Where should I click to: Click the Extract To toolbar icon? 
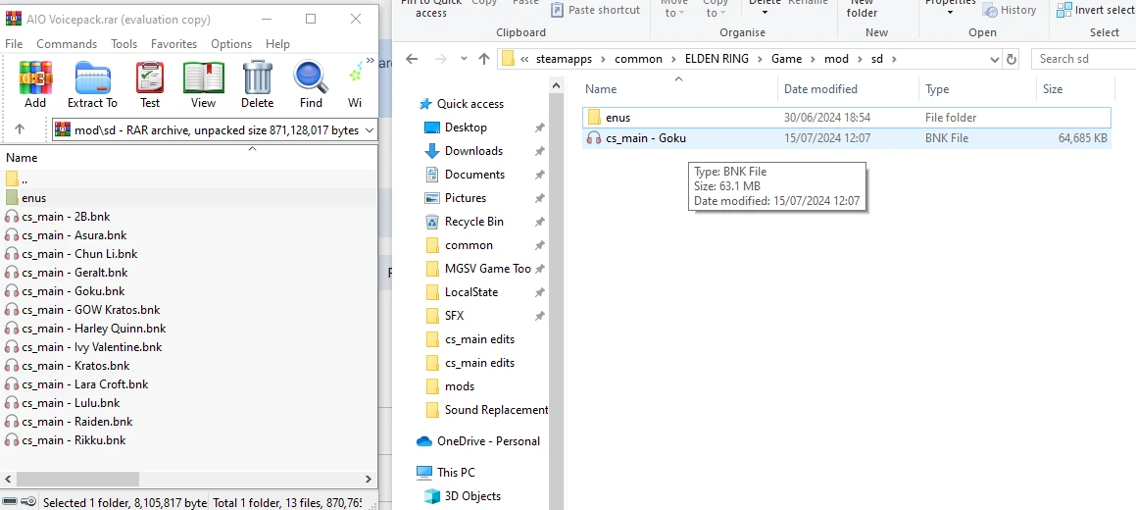point(92,83)
